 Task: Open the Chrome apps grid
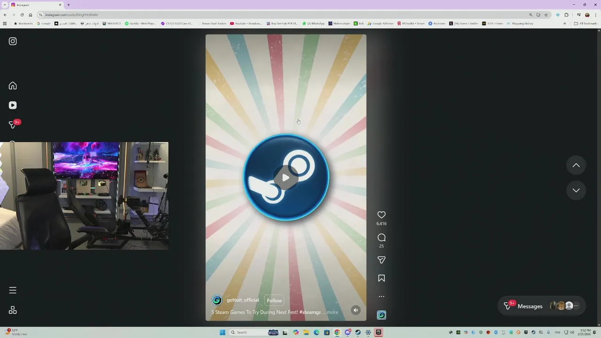(5, 23)
